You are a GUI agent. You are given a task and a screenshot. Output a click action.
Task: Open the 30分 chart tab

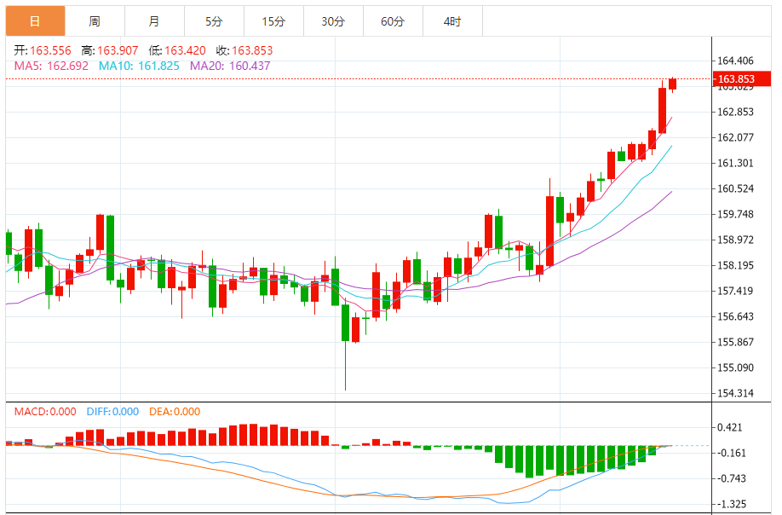tap(333, 21)
